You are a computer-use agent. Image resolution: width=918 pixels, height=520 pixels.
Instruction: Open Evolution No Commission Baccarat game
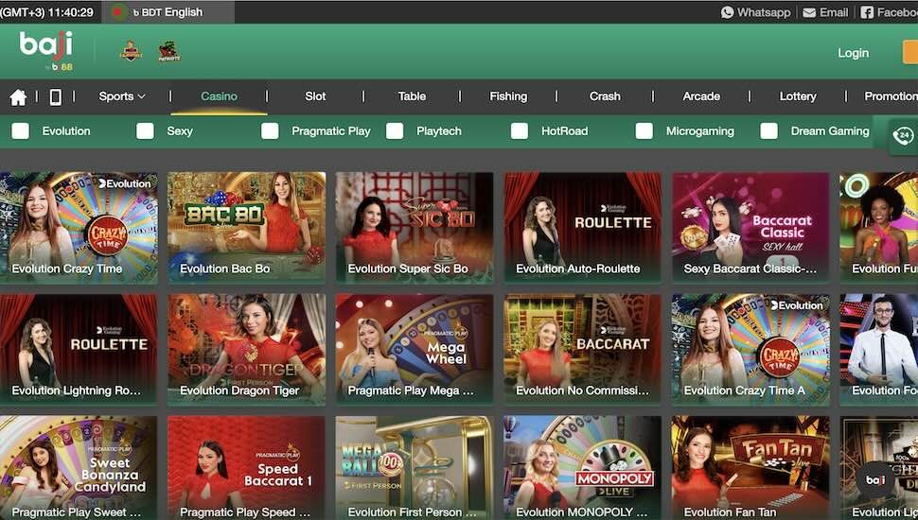(x=583, y=349)
